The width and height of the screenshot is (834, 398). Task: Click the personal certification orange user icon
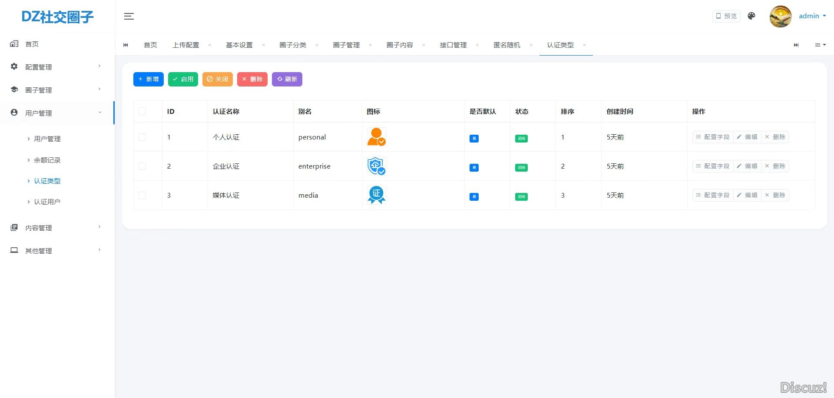coord(376,137)
